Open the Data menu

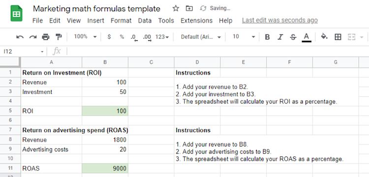click(x=145, y=21)
